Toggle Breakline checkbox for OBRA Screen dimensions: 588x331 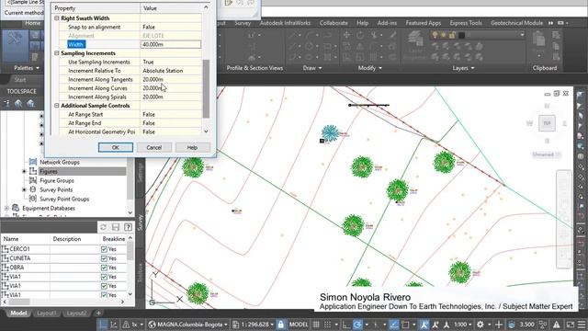pos(104,268)
